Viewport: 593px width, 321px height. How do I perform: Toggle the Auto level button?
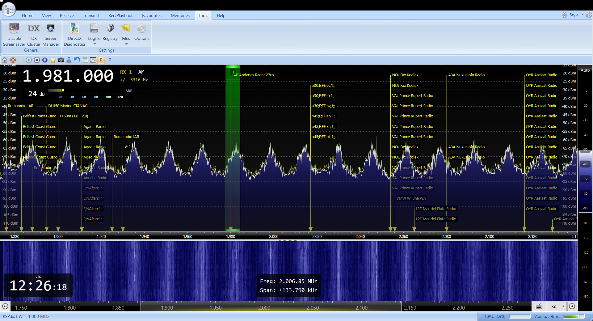(585, 70)
